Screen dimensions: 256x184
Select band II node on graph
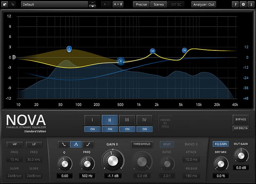click(x=121, y=61)
